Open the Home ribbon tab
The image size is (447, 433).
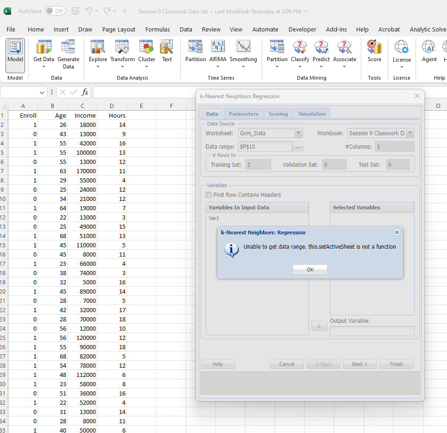(36, 29)
